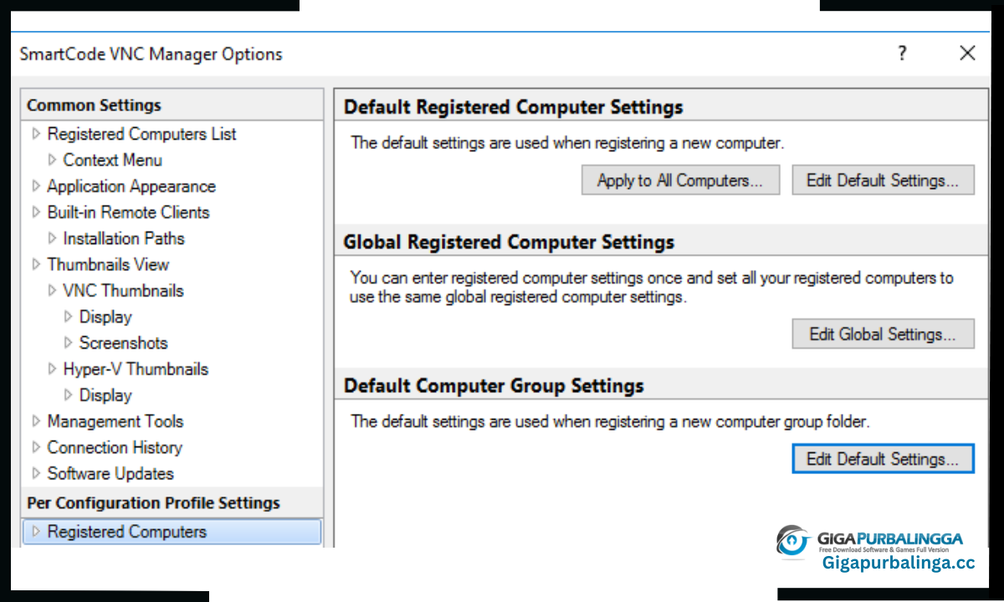Expand the Installation Paths arrow
Image resolution: width=1004 pixels, height=602 pixels.
[52, 238]
